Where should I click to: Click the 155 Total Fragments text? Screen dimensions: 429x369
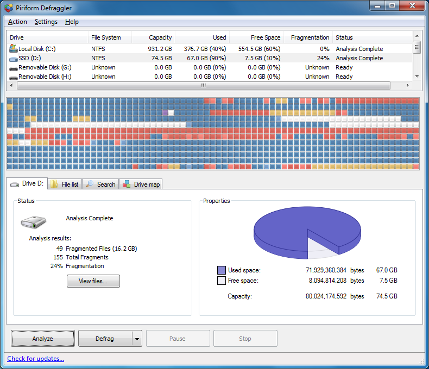pos(81,257)
